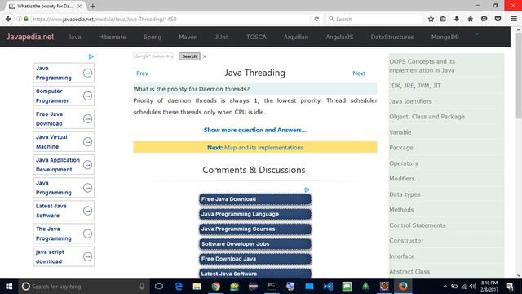Click the Prev question link

(142, 73)
